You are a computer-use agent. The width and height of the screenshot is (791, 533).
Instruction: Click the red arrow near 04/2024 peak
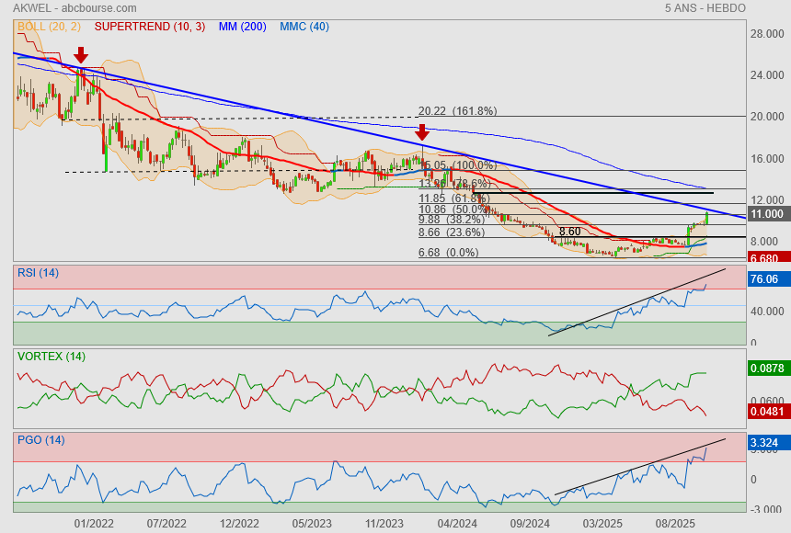422,132
